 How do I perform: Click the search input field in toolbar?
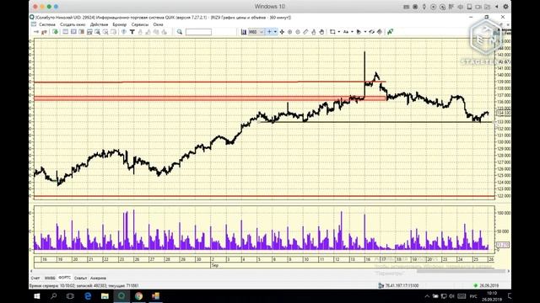click(x=199, y=32)
